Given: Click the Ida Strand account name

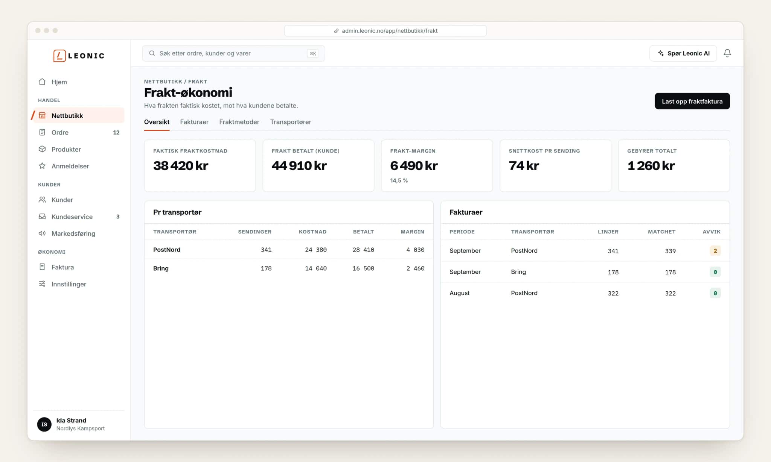Looking at the screenshot, I should pyautogui.click(x=71, y=420).
